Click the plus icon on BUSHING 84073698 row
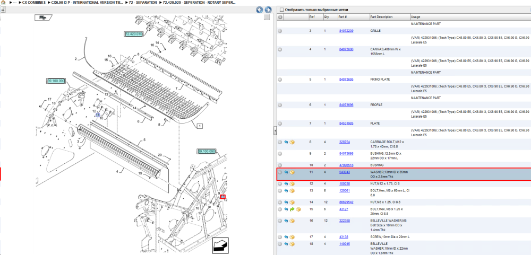Viewport: 531px width, 255px height. click(x=280, y=154)
